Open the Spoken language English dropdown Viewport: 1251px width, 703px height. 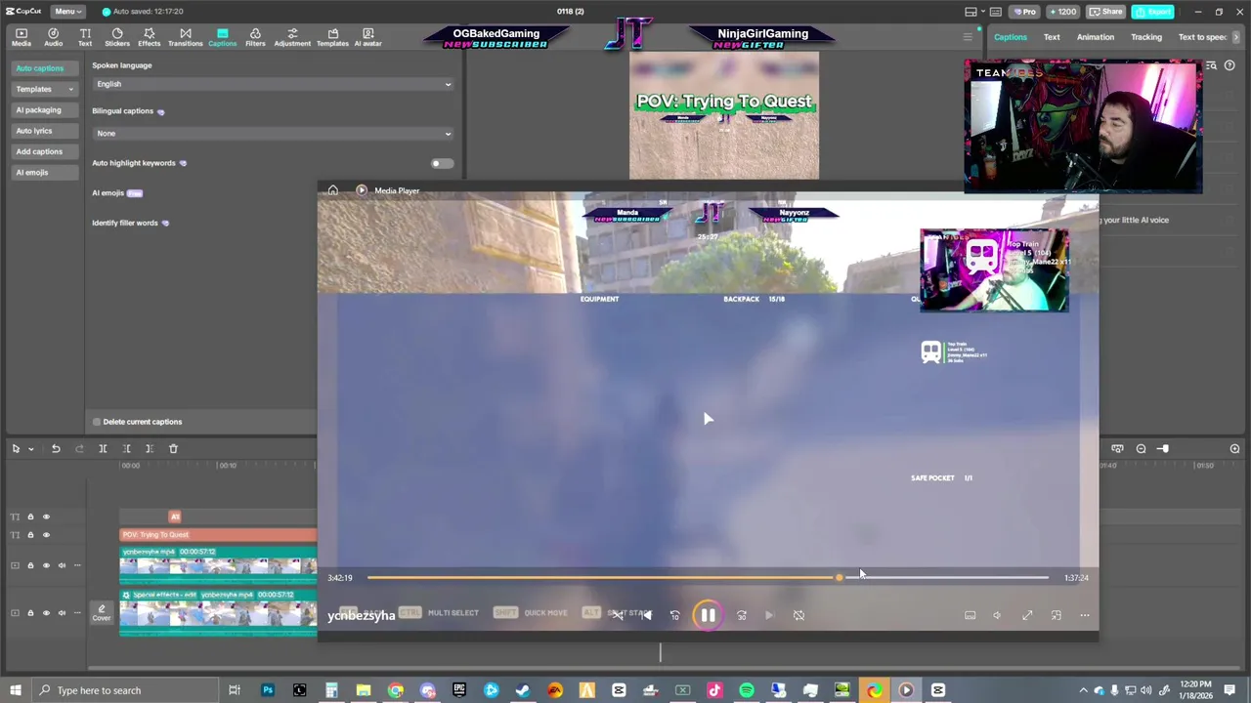pos(274,84)
